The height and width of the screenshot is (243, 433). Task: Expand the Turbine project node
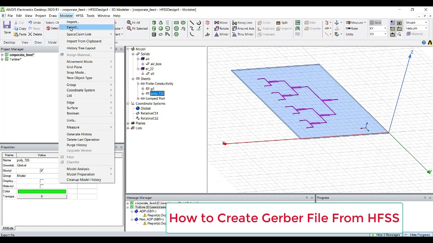pos(2,59)
